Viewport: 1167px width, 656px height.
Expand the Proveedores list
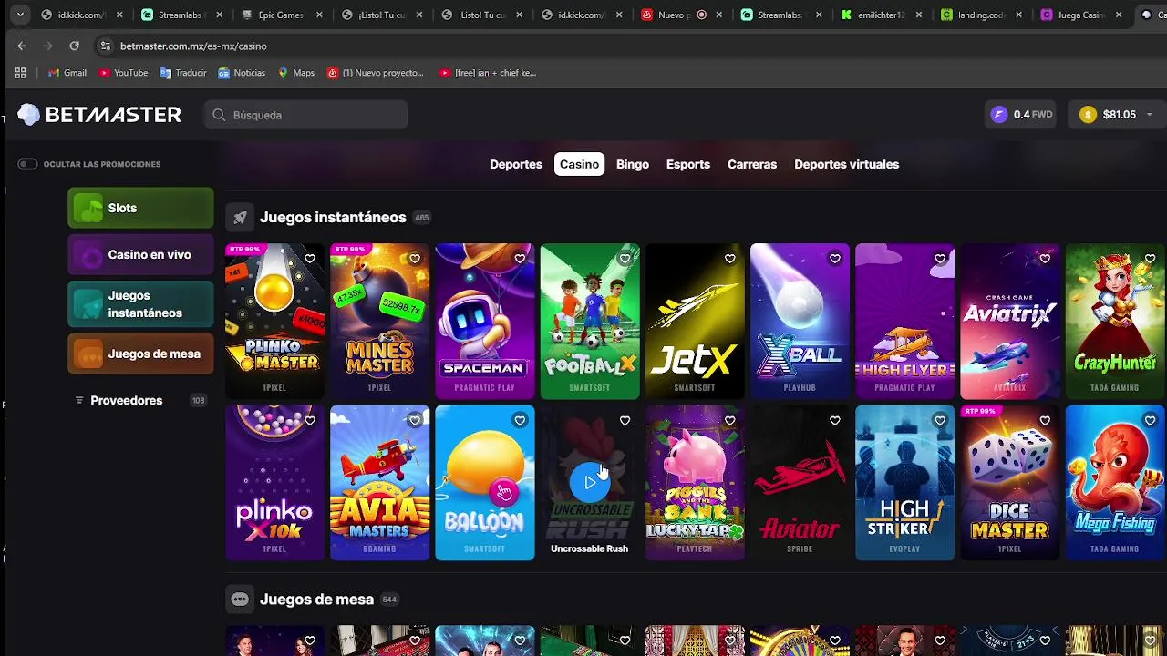click(140, 400)
